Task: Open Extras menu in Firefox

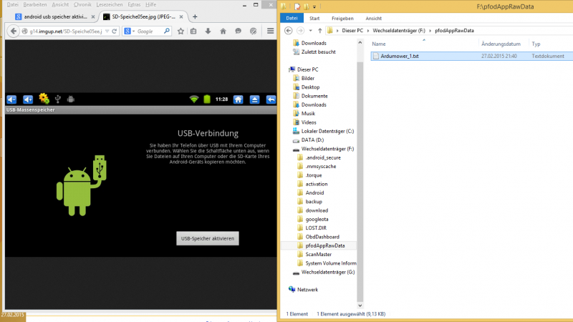Action: coord(134,4)
